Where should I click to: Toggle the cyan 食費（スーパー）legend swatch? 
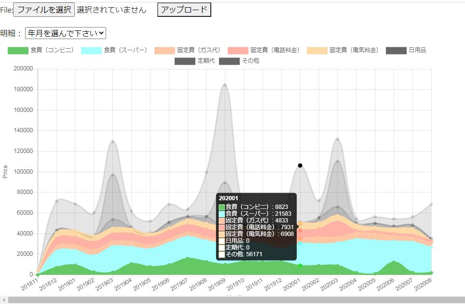coord(91,50)
